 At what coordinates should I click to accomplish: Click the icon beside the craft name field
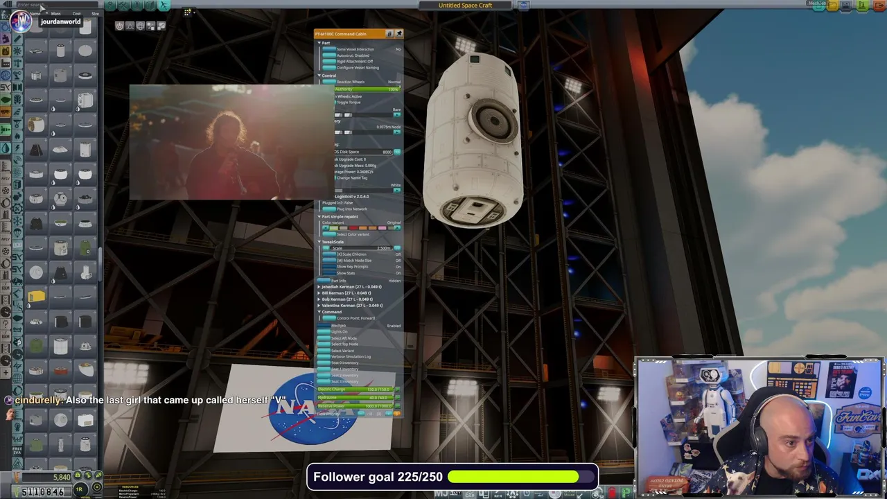tap(523, 5)
